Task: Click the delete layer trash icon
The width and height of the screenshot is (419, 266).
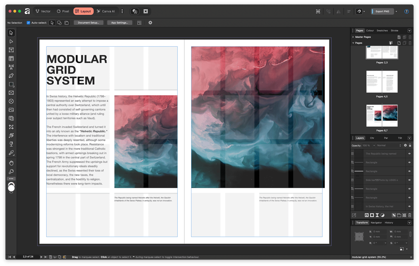Action: pos(410,215)
